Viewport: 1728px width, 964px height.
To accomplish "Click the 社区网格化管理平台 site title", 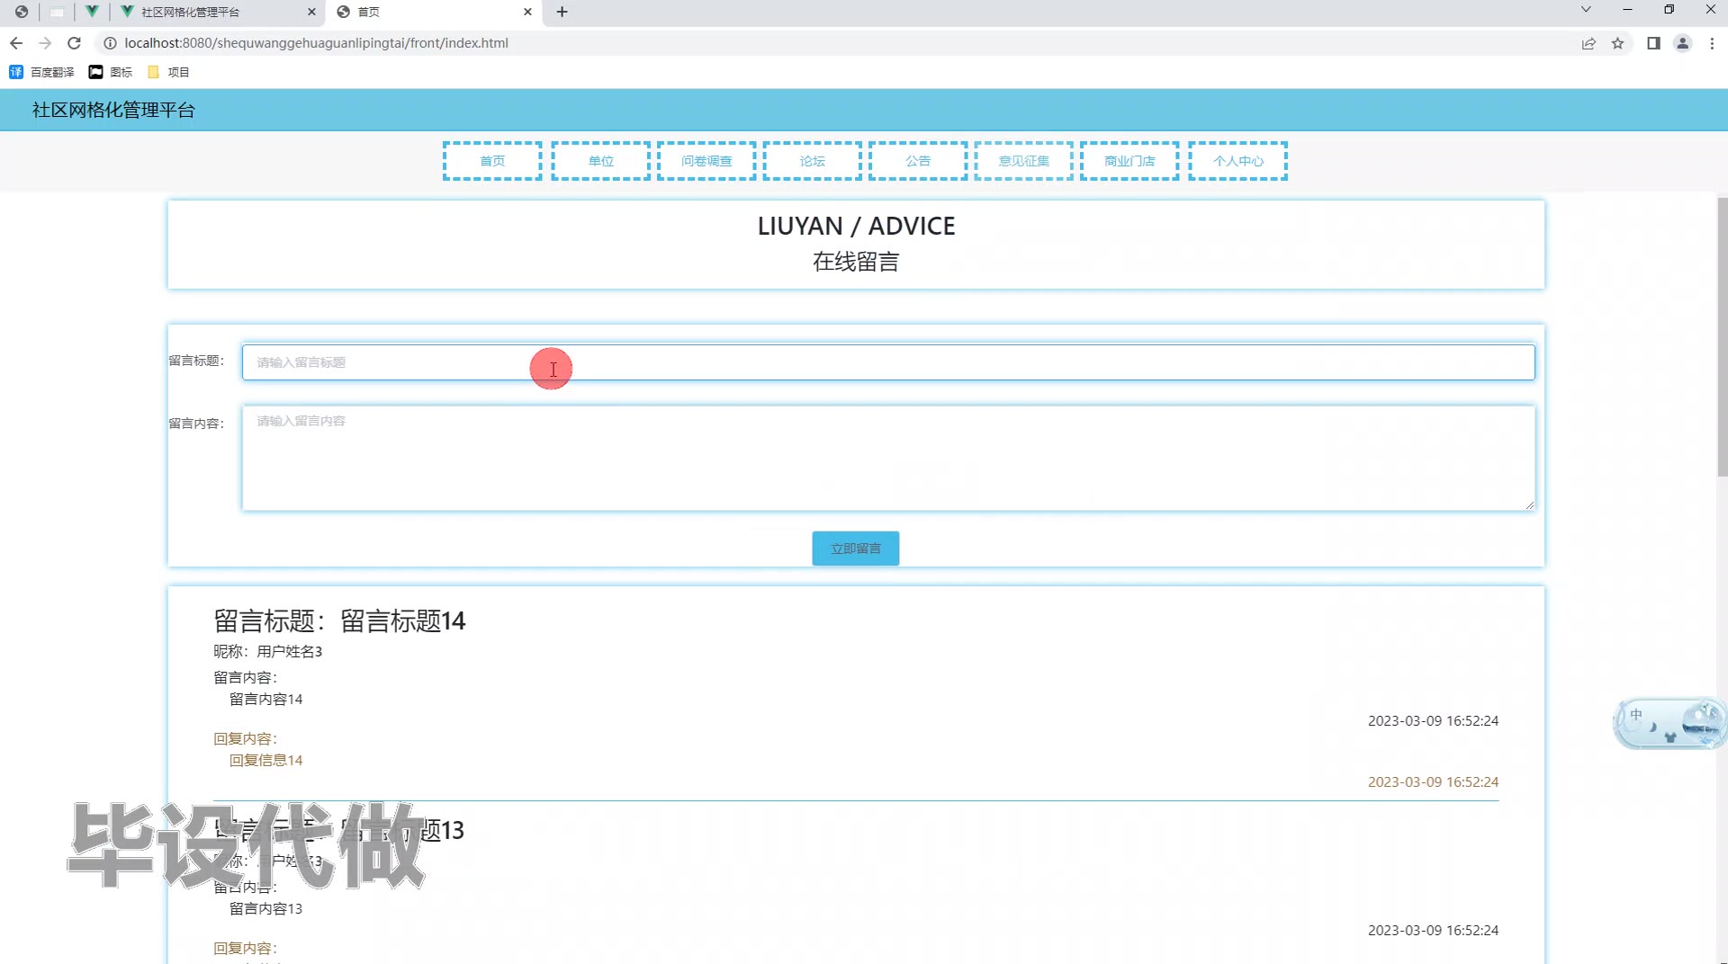I will point(113,110).
